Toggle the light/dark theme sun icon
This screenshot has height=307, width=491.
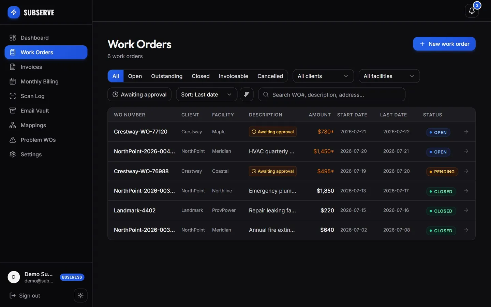click(x=80, y=295)
